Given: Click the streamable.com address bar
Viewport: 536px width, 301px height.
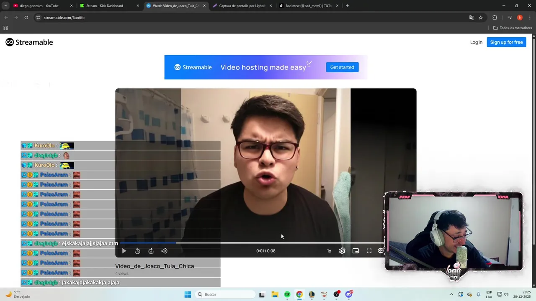Looking at the screenshot, I should pyautogui.click(x=251, y=18).
